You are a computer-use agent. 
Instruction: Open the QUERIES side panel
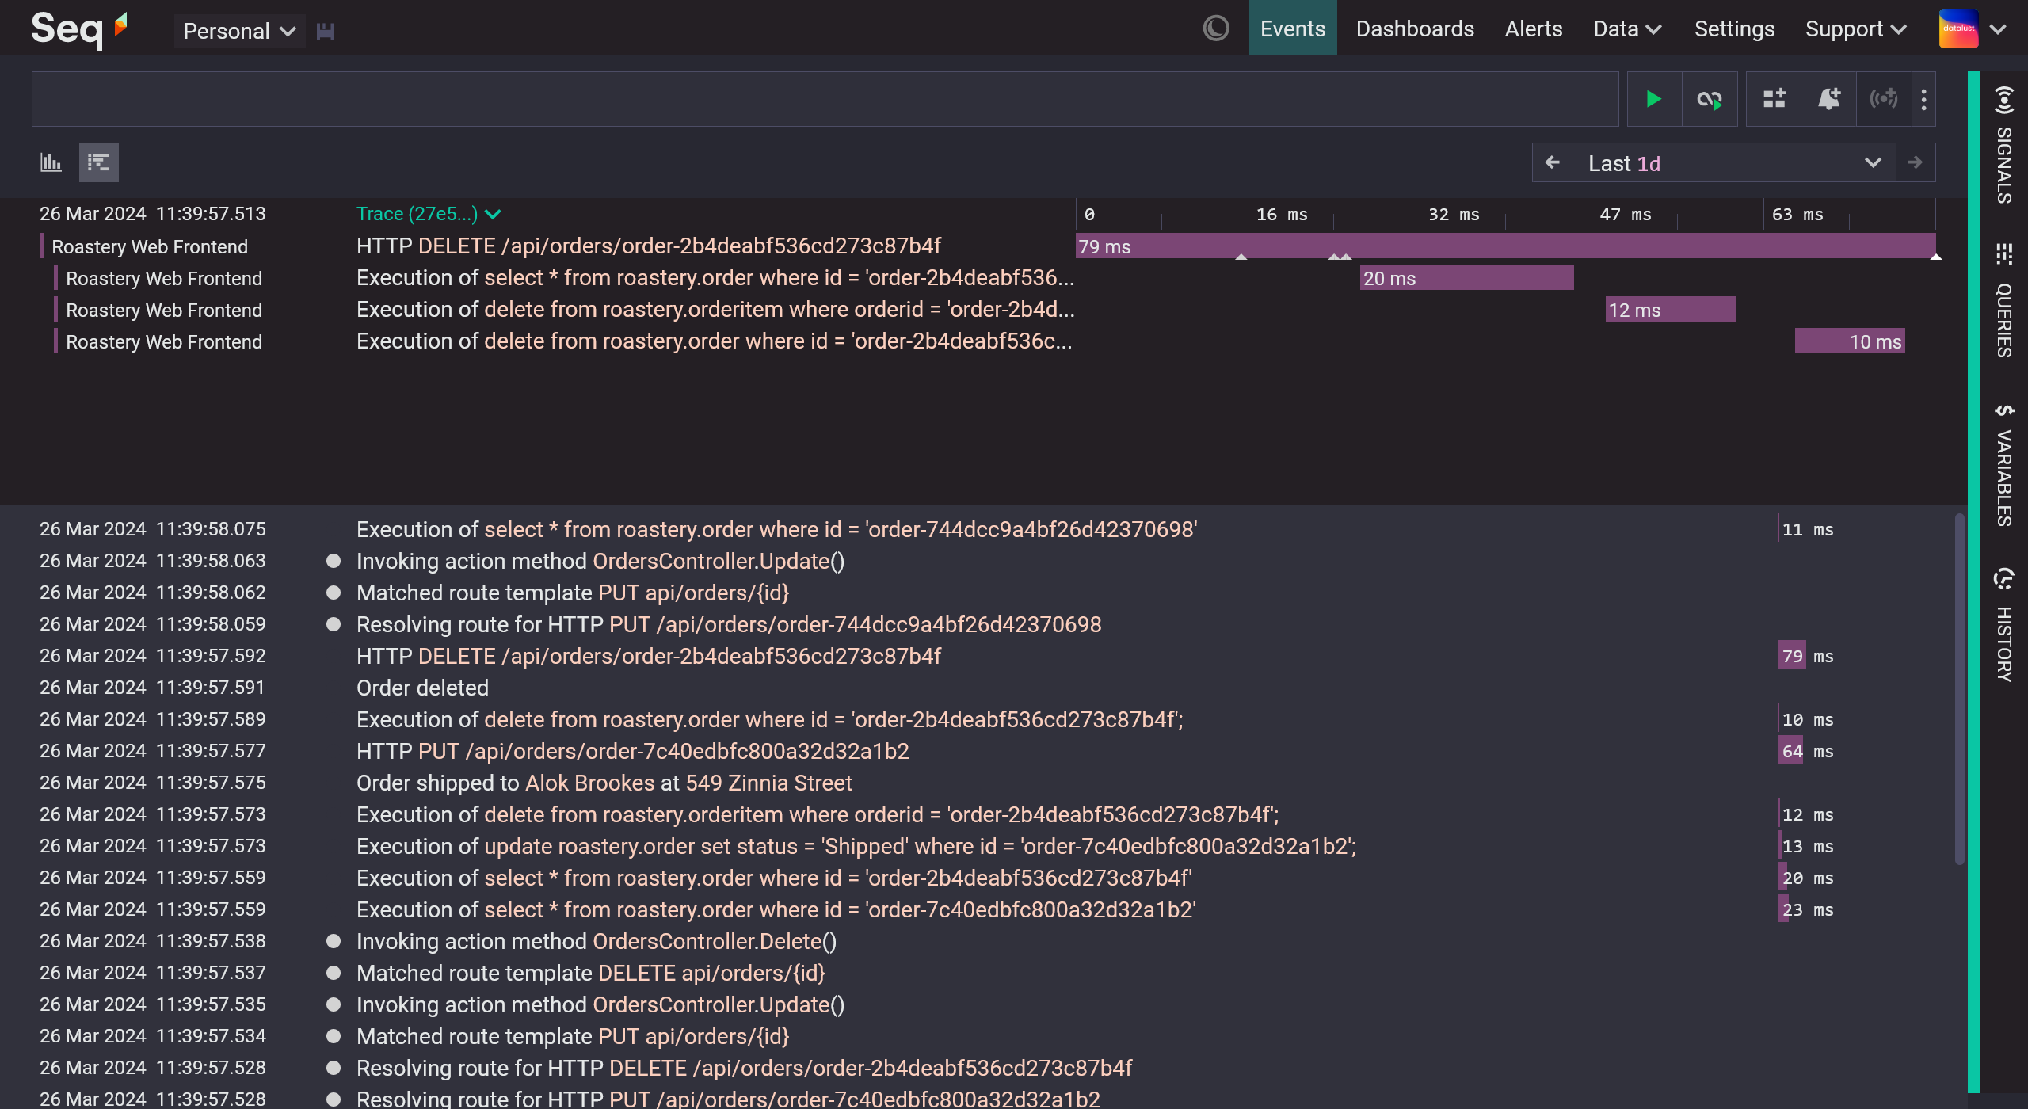pyautogui.click(x=2003, y=301)
